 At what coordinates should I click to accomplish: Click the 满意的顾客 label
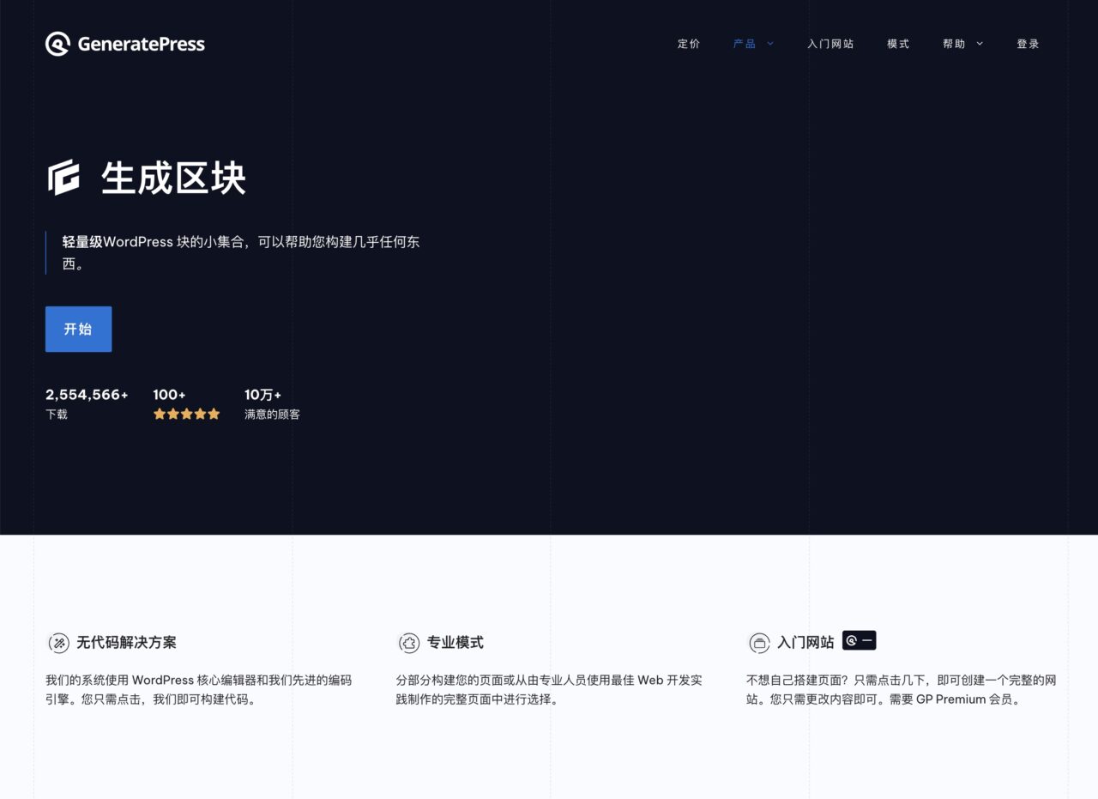click(272, 415)
